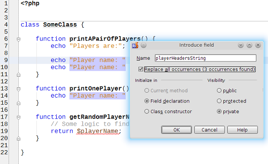Screen dimensions: 268x164
Task: Collapse the getRandomPlayerName function fold marker
Action: click(19, 118)
